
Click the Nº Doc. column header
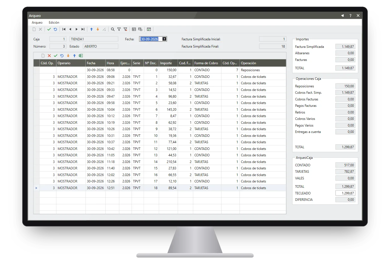tap(151, 63)
